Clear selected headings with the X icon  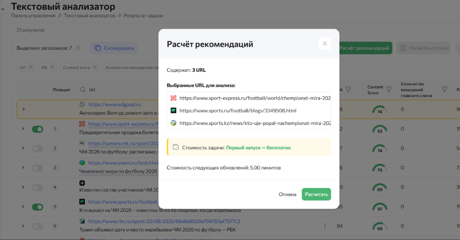click(78, 48)
